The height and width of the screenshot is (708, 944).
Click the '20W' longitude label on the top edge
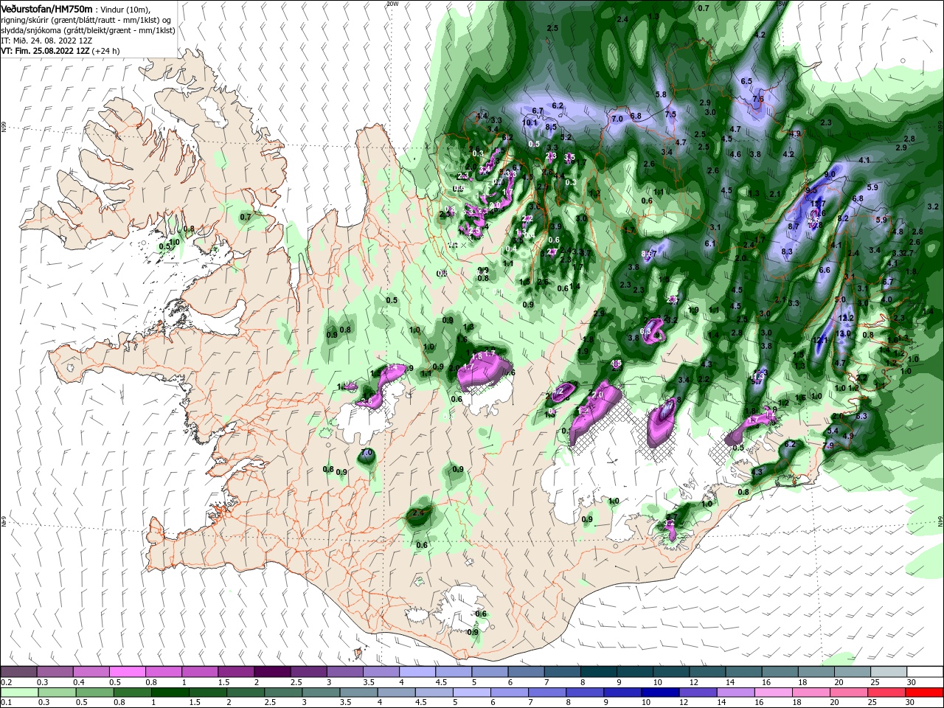pyautogui.click(x=392, y=4)
